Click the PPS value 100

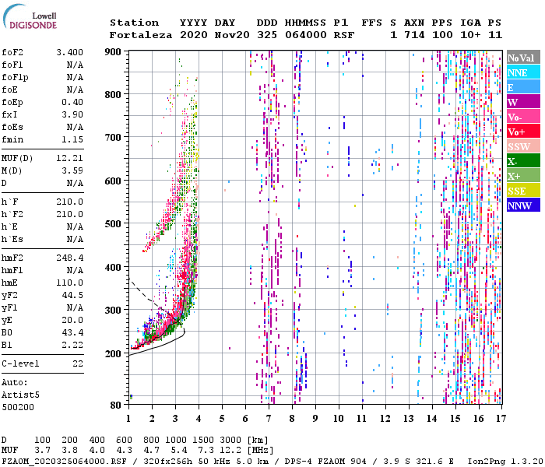click(x=442, y=35)
